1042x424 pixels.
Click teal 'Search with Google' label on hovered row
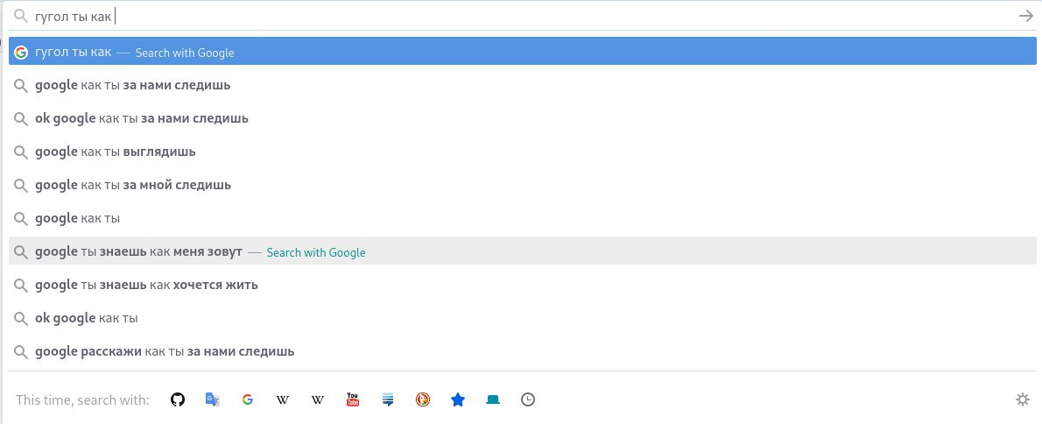pos(315,252)
